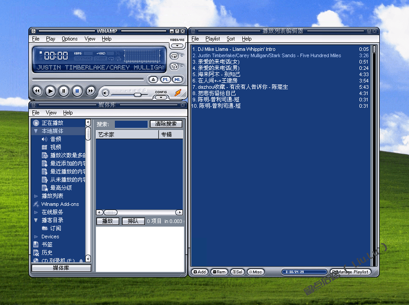Expand the 在线服务 tree node
Screen dimensions: 409x305
36,212
